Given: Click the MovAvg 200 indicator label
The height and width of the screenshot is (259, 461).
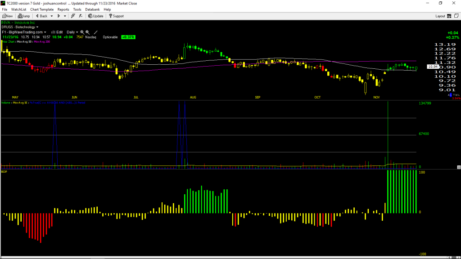Looking at the screenshot, I should click(42, 42).
